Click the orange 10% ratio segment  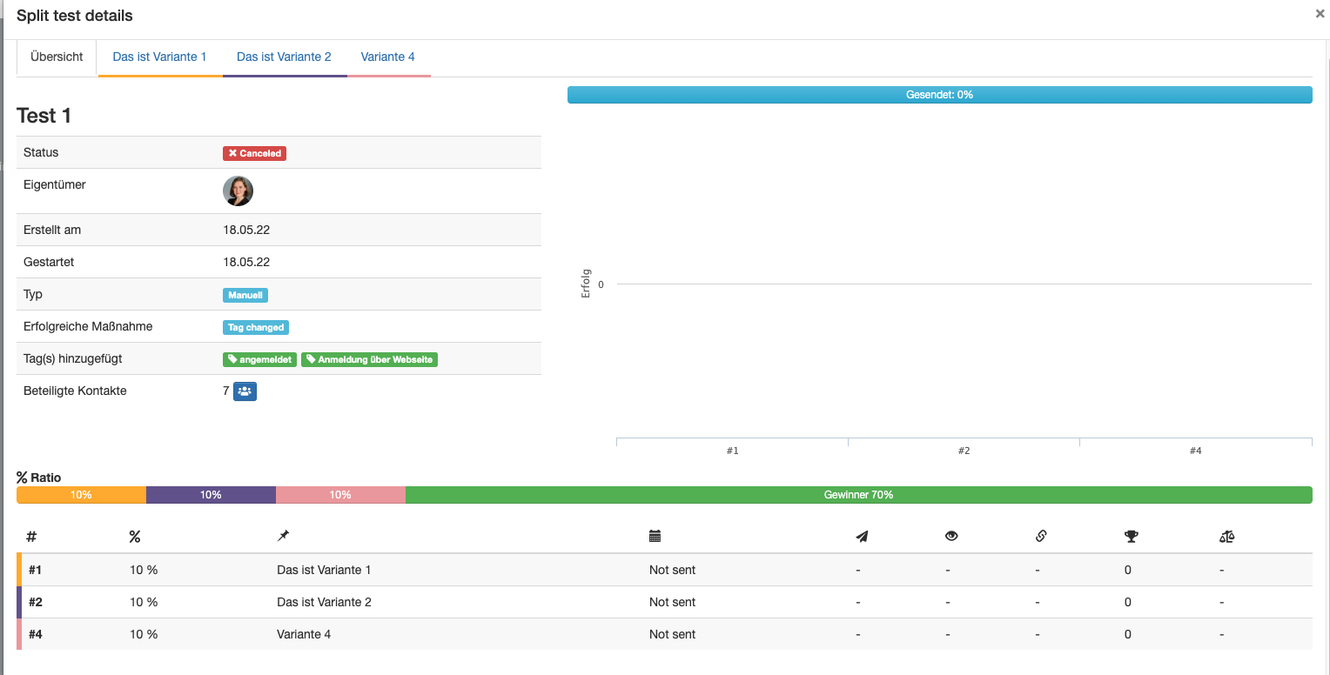coord(81,495)
